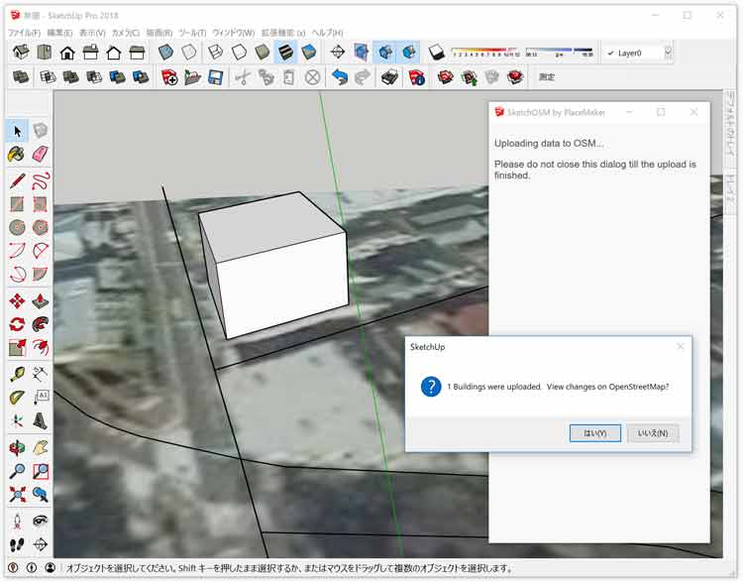Enable Hidden Line face style
Viewport: 743px width, 583px height.
[239, 52]
